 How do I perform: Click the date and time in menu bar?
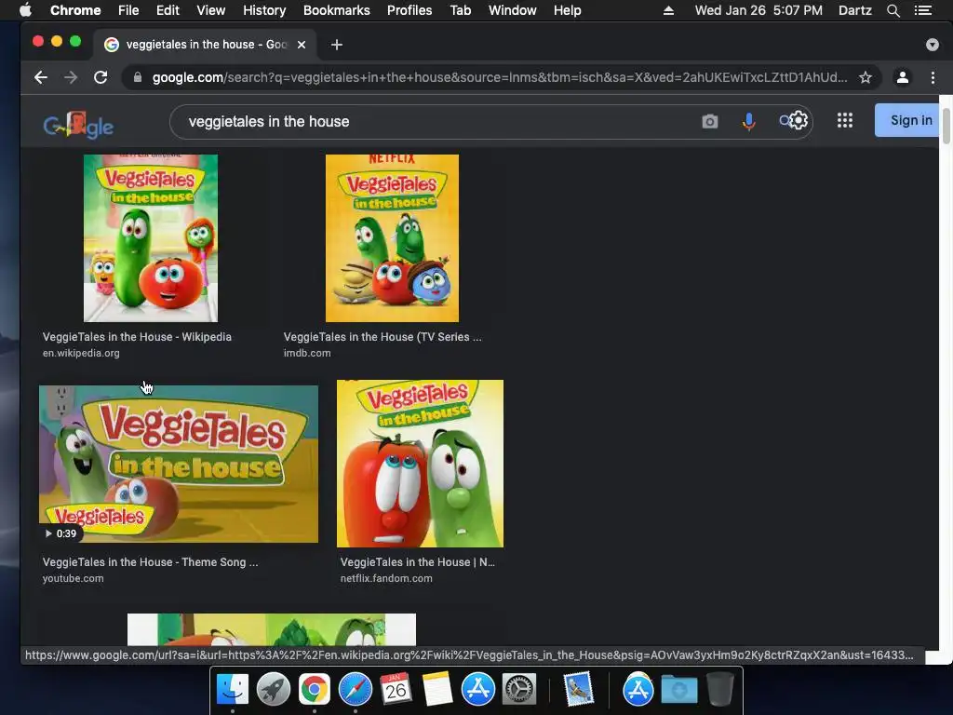pyautogui.click(x=758, y=10)
